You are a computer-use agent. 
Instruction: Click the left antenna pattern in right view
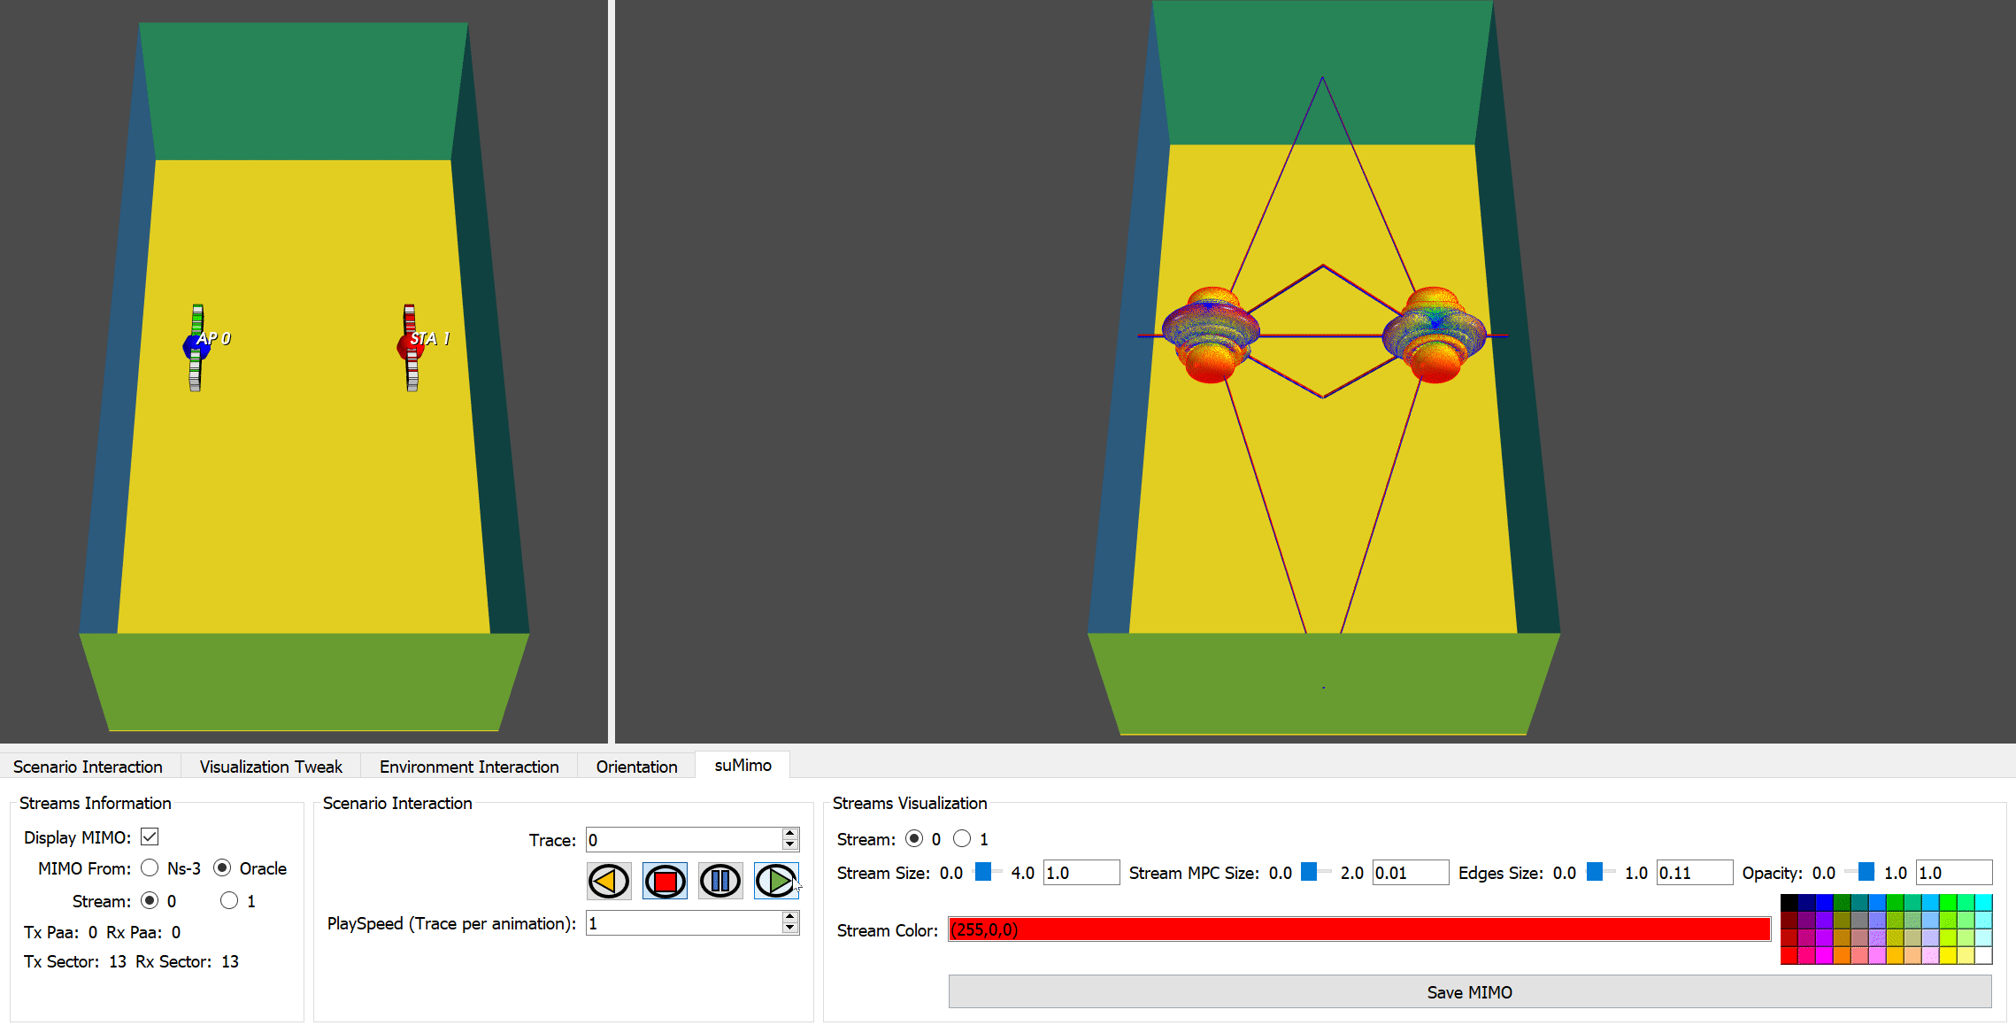1211,335
